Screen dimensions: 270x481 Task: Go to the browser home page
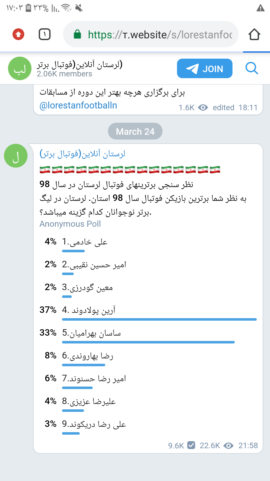[x=254, y=34]
